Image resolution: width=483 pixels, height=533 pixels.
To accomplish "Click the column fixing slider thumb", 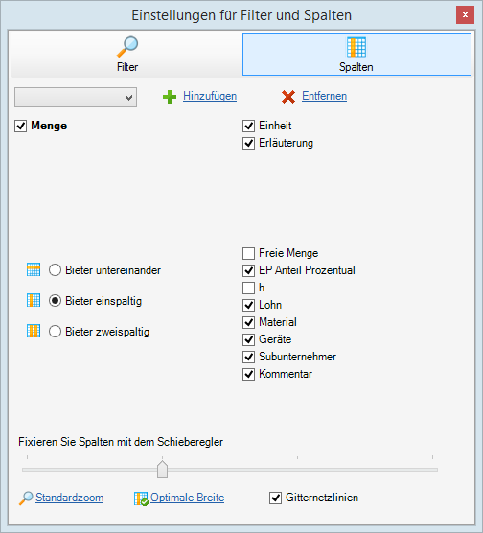I will [163, 470].
